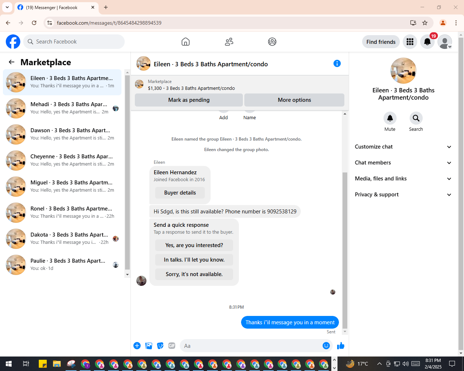This screenshot has width=464, height=371.
Task: Open Paulie conversation in the list
Action: [62, 265]
